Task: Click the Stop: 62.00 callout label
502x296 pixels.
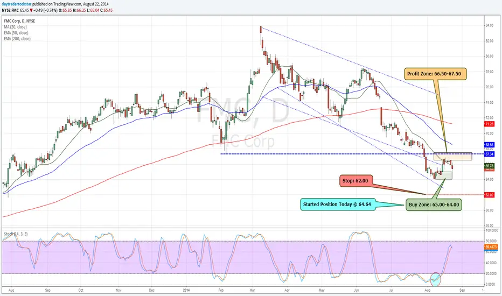Action: click(355, 181)
